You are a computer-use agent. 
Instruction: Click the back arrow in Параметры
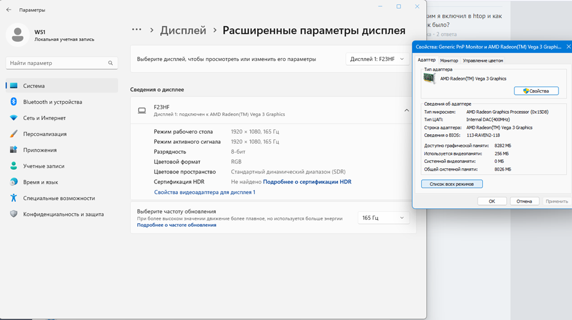pyautogui.click(x=9, y=10)
